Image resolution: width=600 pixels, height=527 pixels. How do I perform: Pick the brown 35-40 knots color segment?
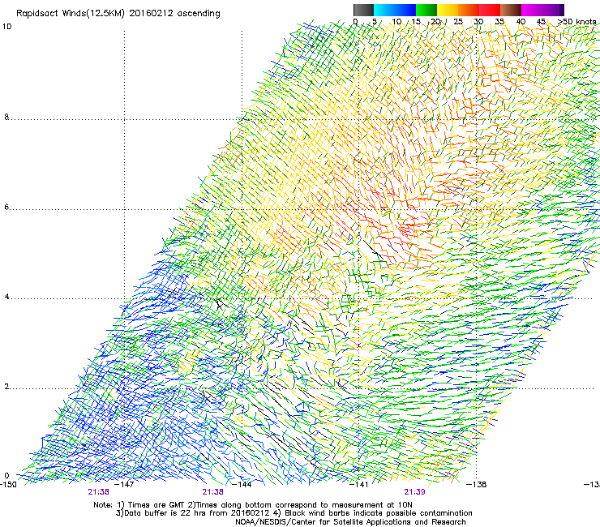click(x=511, y=10)
